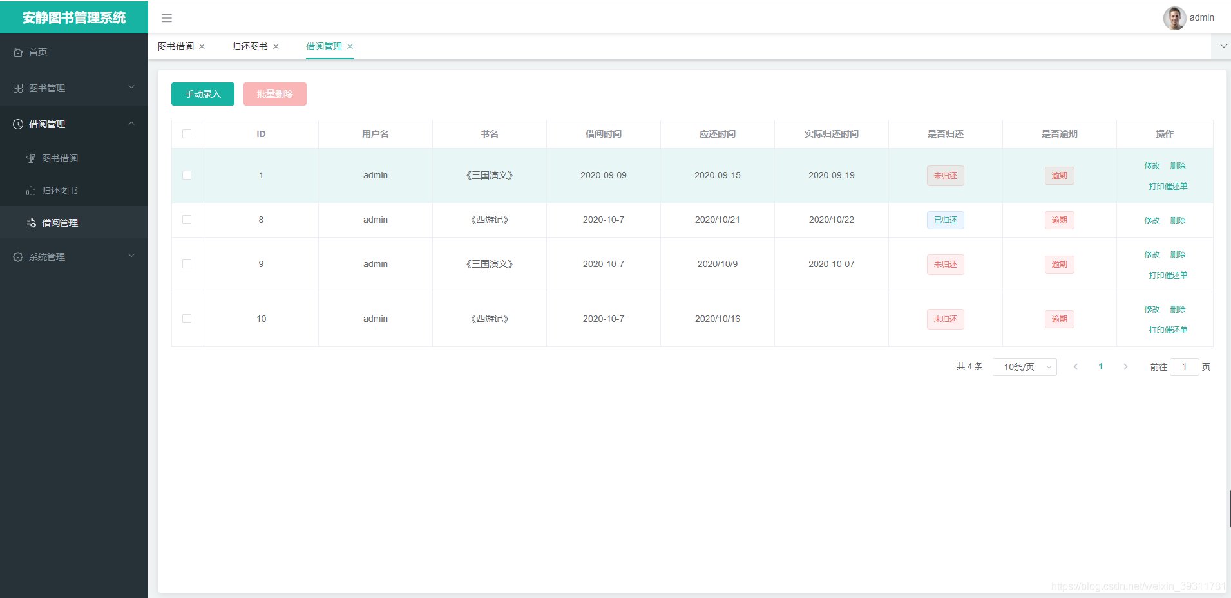Click the 手动录入 button
This screenshot has height=598, width=1231.
tap(203, 94)
